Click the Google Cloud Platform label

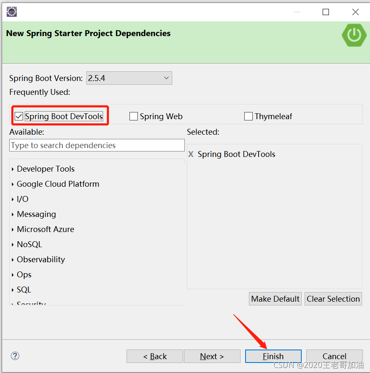click(x=58, y=184)
